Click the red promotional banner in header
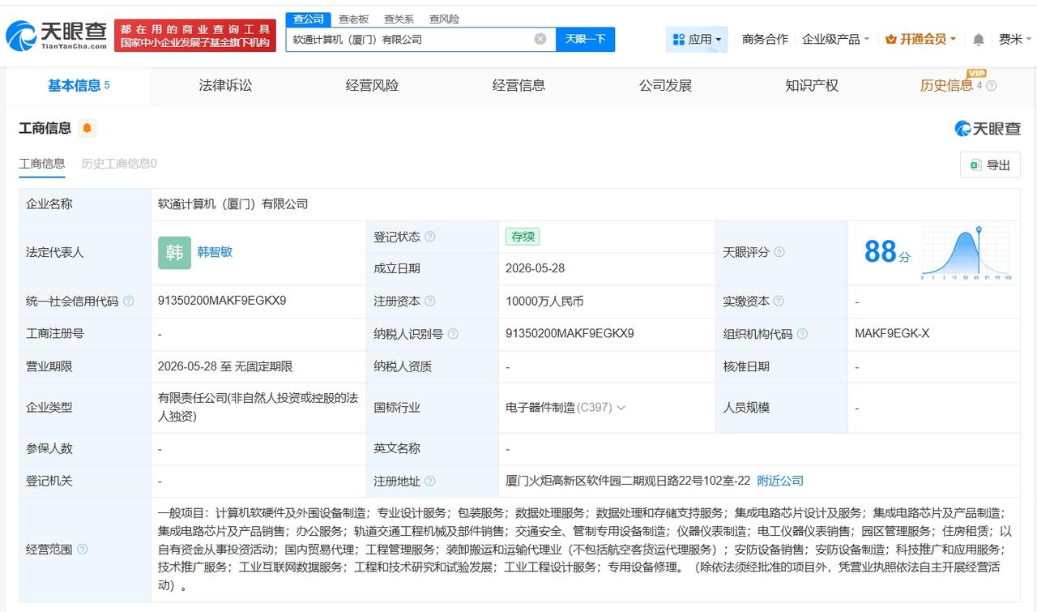The width and height of the screenshot is (1037, 612). click(x=195, y=36)
